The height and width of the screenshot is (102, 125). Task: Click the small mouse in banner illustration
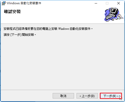click(x=113, y=19)
